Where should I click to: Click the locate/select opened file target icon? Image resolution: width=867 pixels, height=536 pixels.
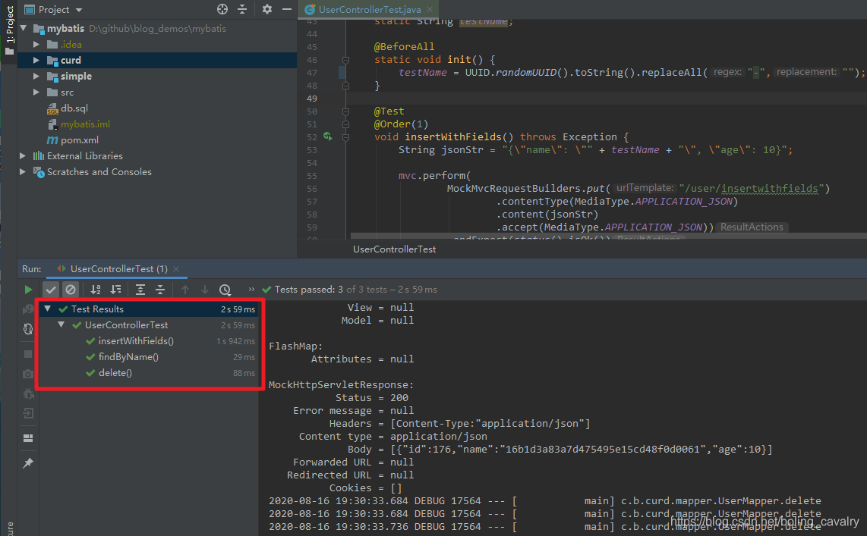click(x=222, y=9)
